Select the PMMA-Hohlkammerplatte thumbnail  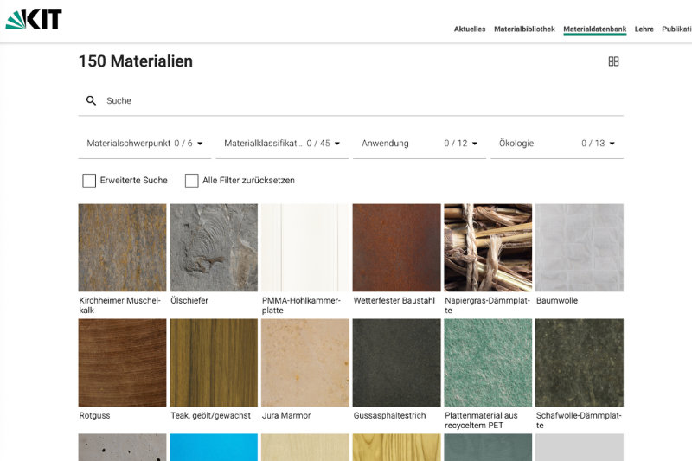click(305, 247)
